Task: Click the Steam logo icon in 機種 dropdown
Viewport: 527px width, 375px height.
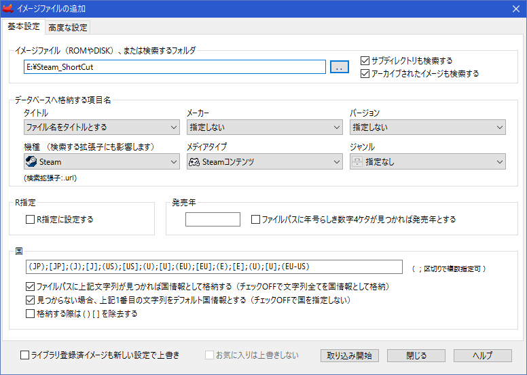Action: 31,162
